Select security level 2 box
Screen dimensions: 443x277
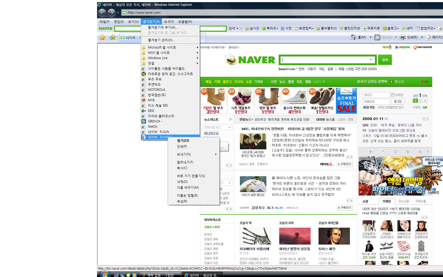click(420, 101)
